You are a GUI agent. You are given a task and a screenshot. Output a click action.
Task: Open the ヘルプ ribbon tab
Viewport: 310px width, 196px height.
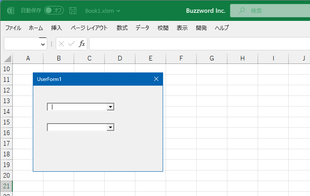click(x=221, y=28)
